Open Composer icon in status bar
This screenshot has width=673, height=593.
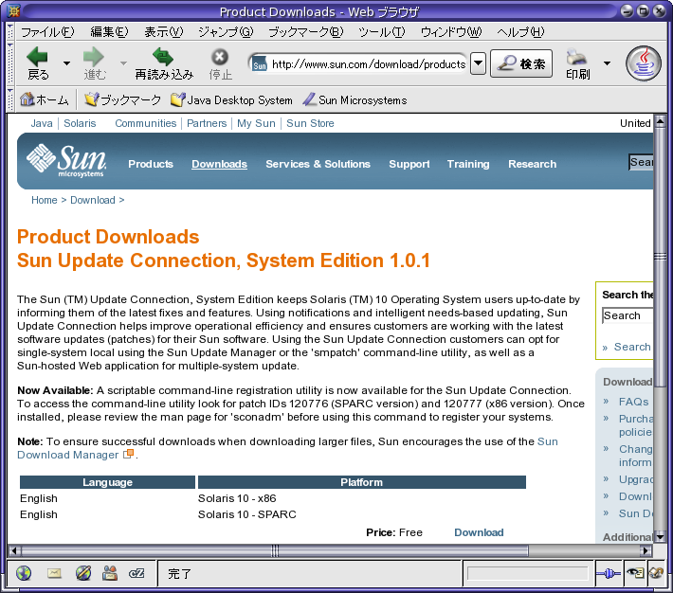pyautogui.click(x=83, y=573)
